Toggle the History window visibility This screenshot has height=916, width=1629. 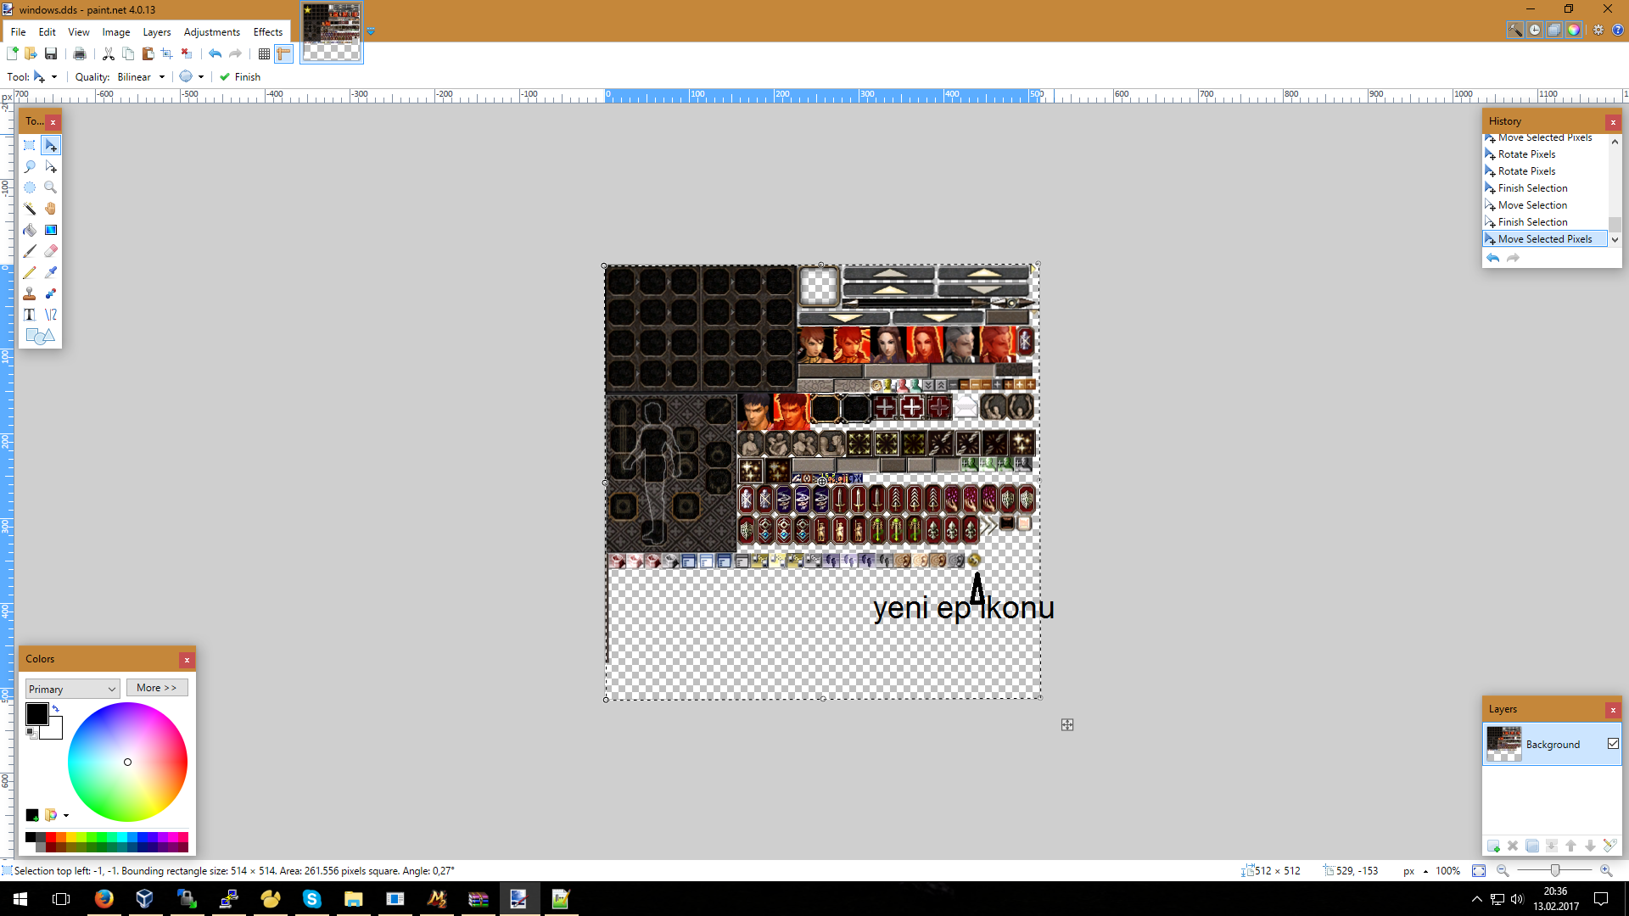click(x=1535, y=30)
